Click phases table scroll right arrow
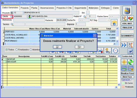The image size is (137, 98). (116, 87)
